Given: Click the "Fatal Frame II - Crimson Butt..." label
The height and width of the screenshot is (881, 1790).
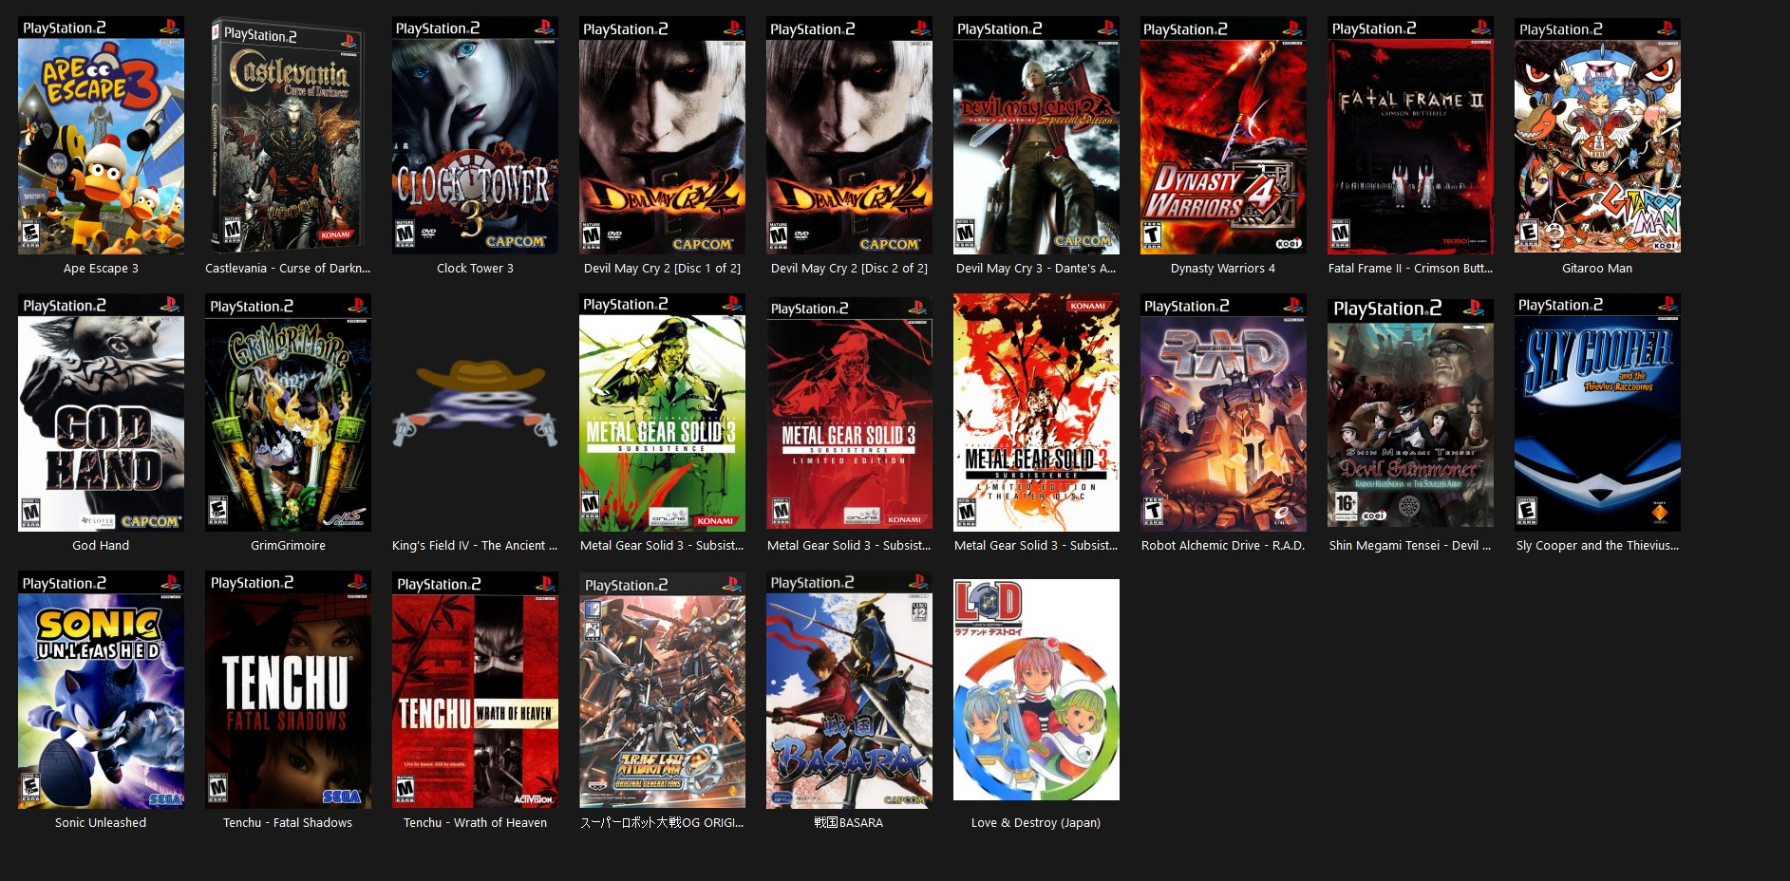Looking at the screenshot, I should point(1410,269).
